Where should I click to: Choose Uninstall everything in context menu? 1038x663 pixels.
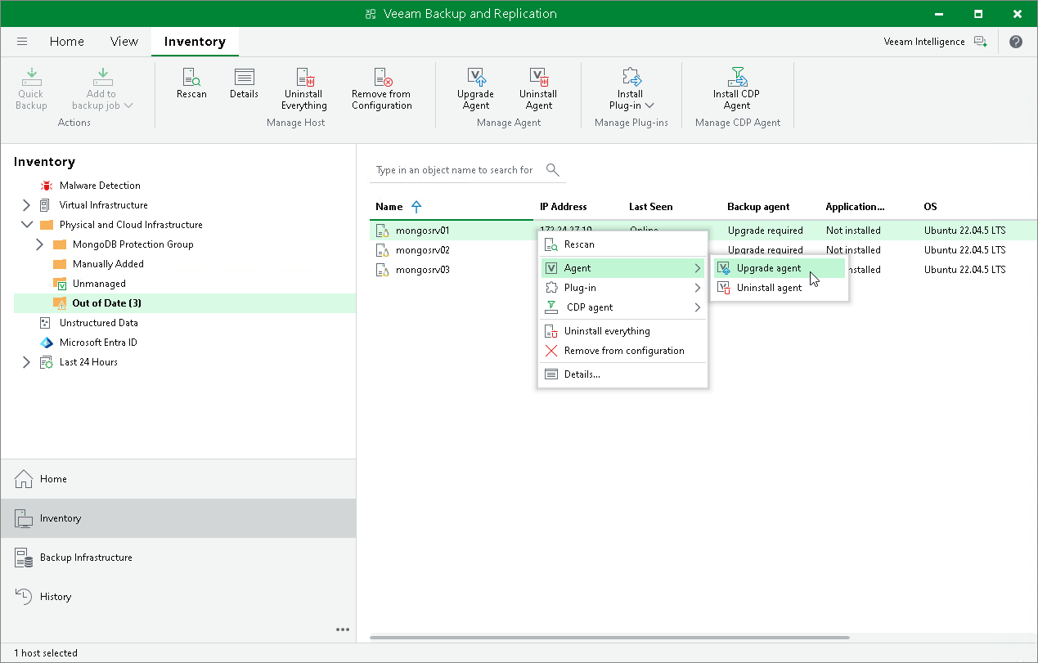tap(622, 331)
